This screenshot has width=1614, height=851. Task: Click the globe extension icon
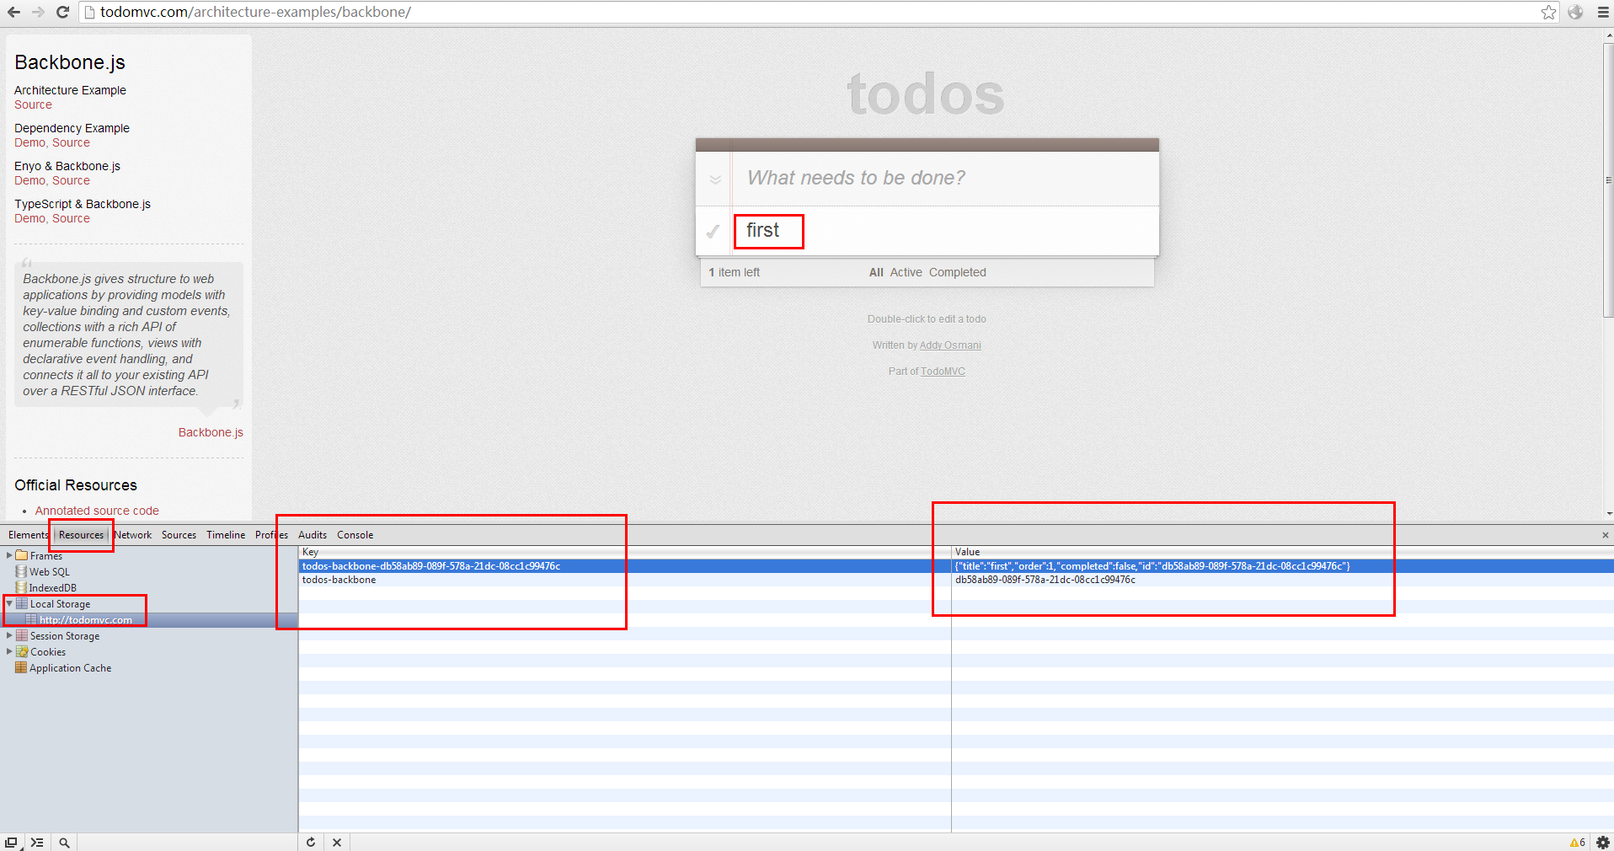[1575, 12]
